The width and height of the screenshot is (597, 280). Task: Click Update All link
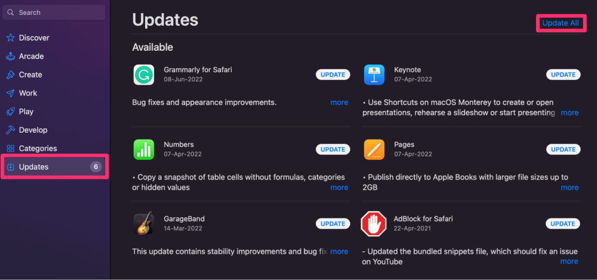pyautogui.click(x=561, y=23)
